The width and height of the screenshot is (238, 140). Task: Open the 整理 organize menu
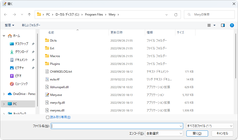pyautogui.click(x=10, y=25)
